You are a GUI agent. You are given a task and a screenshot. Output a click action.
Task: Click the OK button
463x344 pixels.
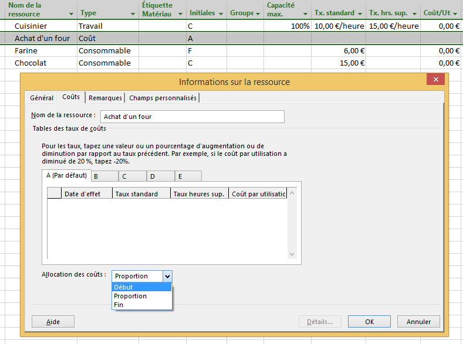369,322
